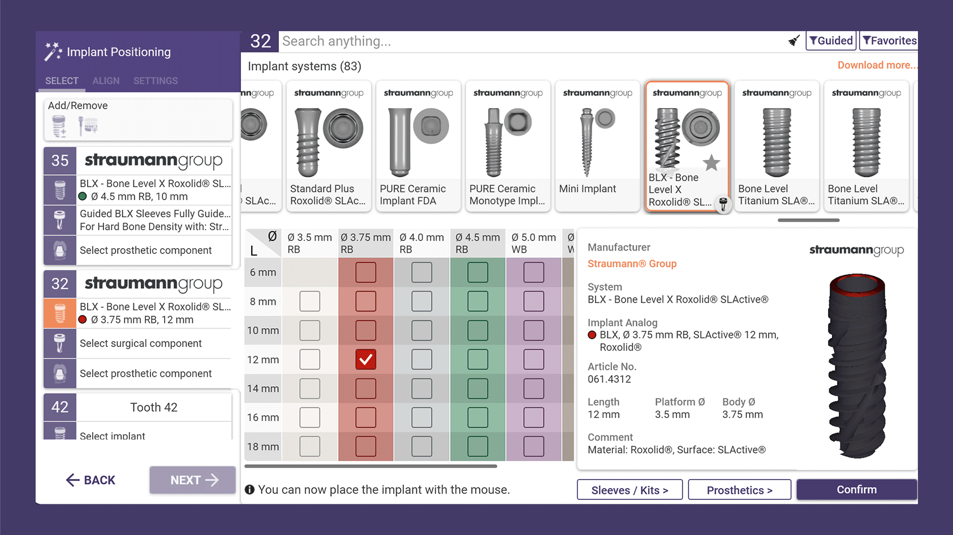This screenshot has height=535, width=953.
Task: Check 3.5 mm RB, 8 mm implant size
Action: (x=310, y=301)
